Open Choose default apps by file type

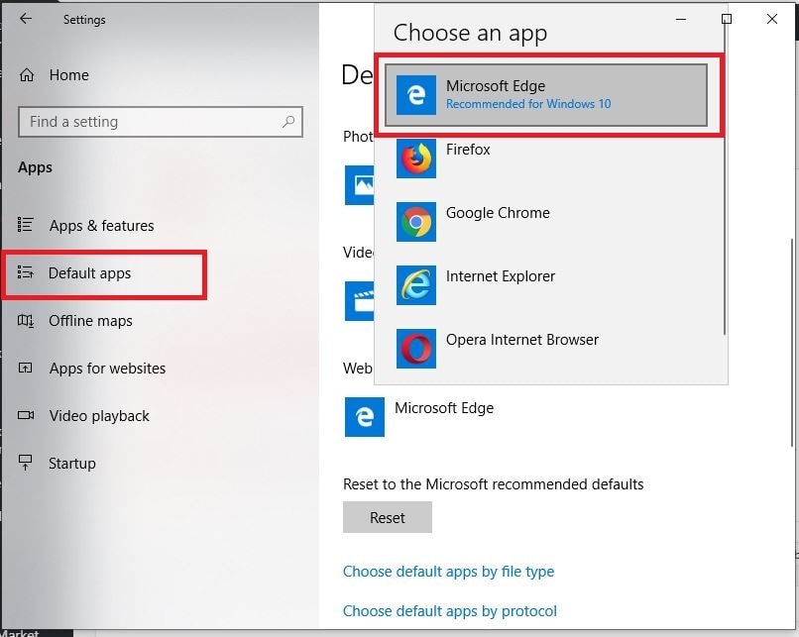(x=448, y=572)
